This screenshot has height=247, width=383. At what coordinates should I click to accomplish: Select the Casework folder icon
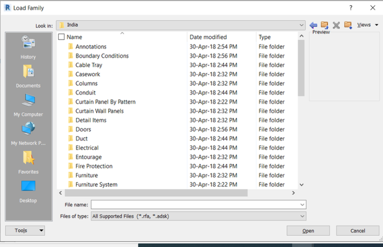pyautogui.click(x=70, y=74)
